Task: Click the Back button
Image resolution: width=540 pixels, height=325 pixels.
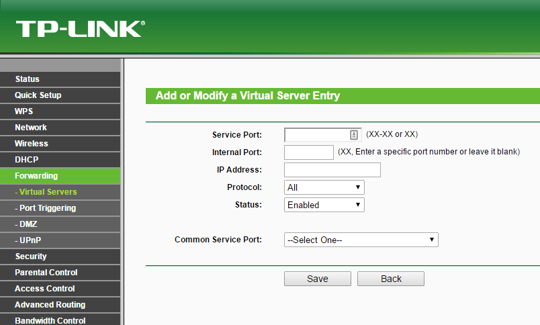Action: coord(391,279)
